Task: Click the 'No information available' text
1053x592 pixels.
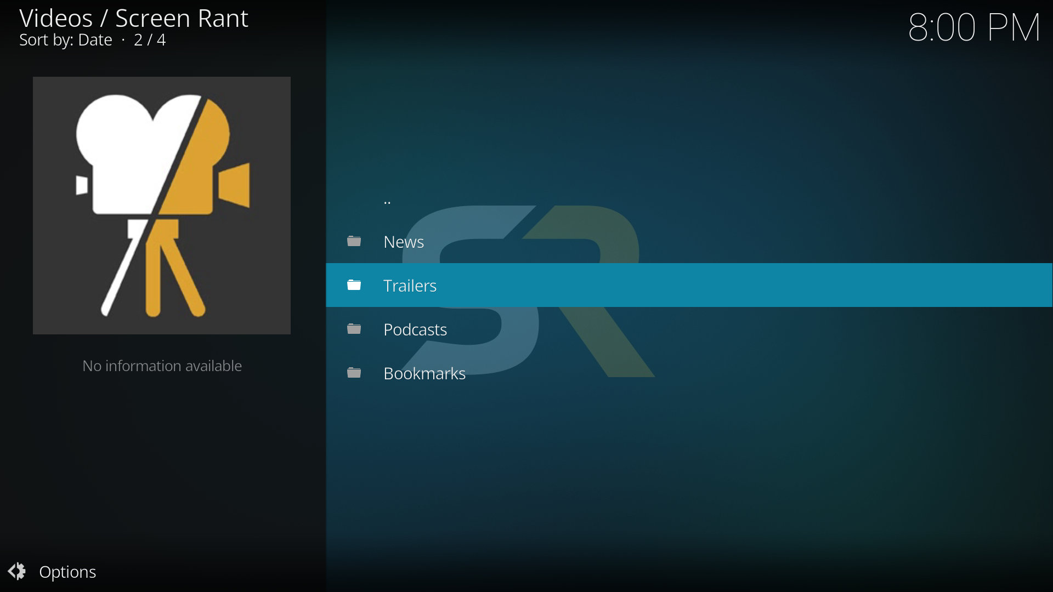Action: tap(162, 366)
